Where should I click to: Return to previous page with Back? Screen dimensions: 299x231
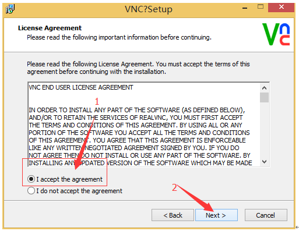[x=173, y=215]
